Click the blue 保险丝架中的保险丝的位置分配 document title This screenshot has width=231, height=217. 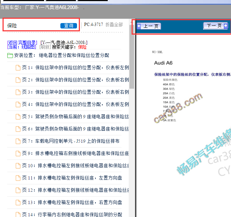coord(193,75)
